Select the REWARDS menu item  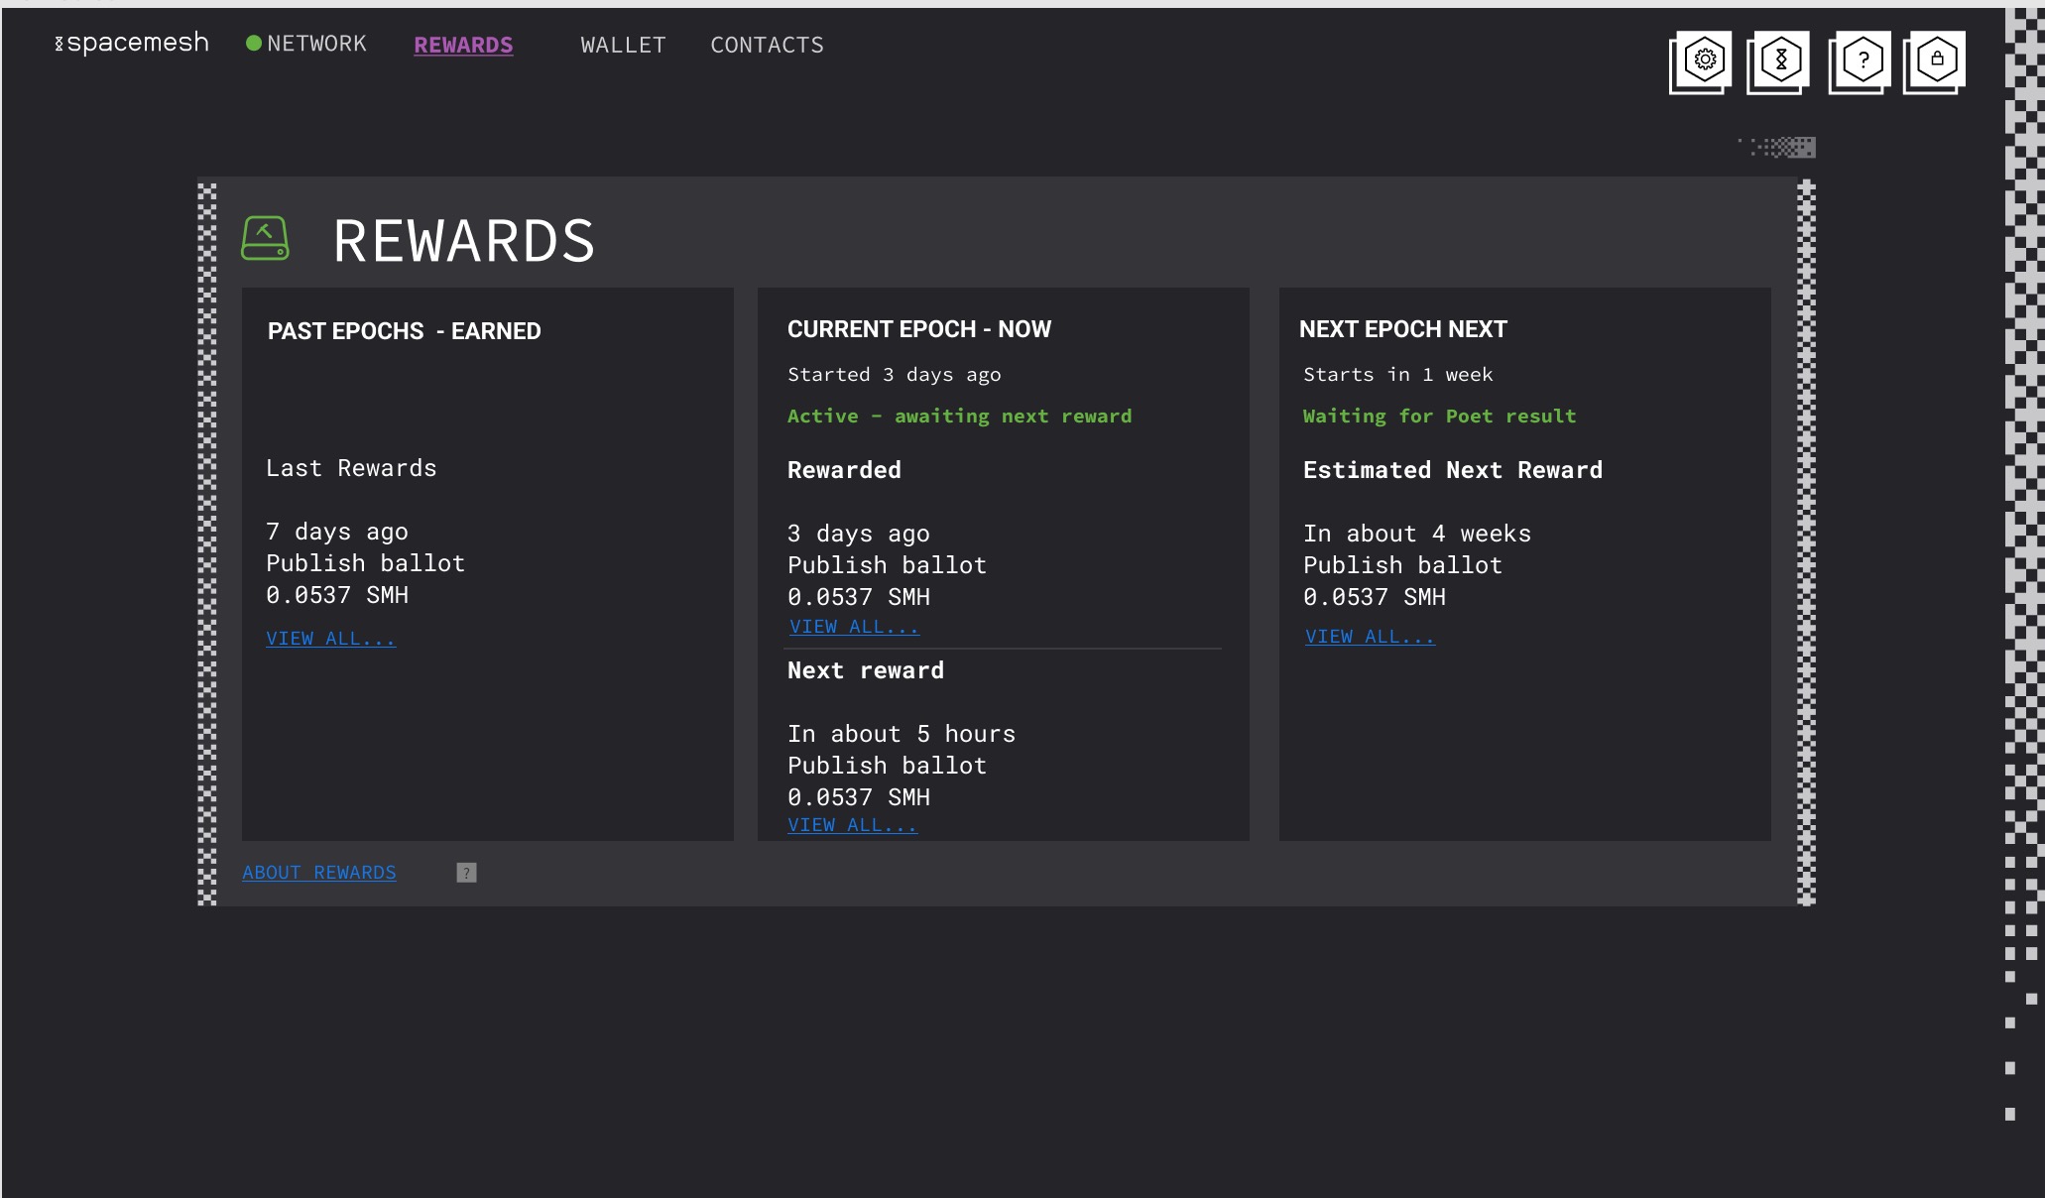click(462, 45)
